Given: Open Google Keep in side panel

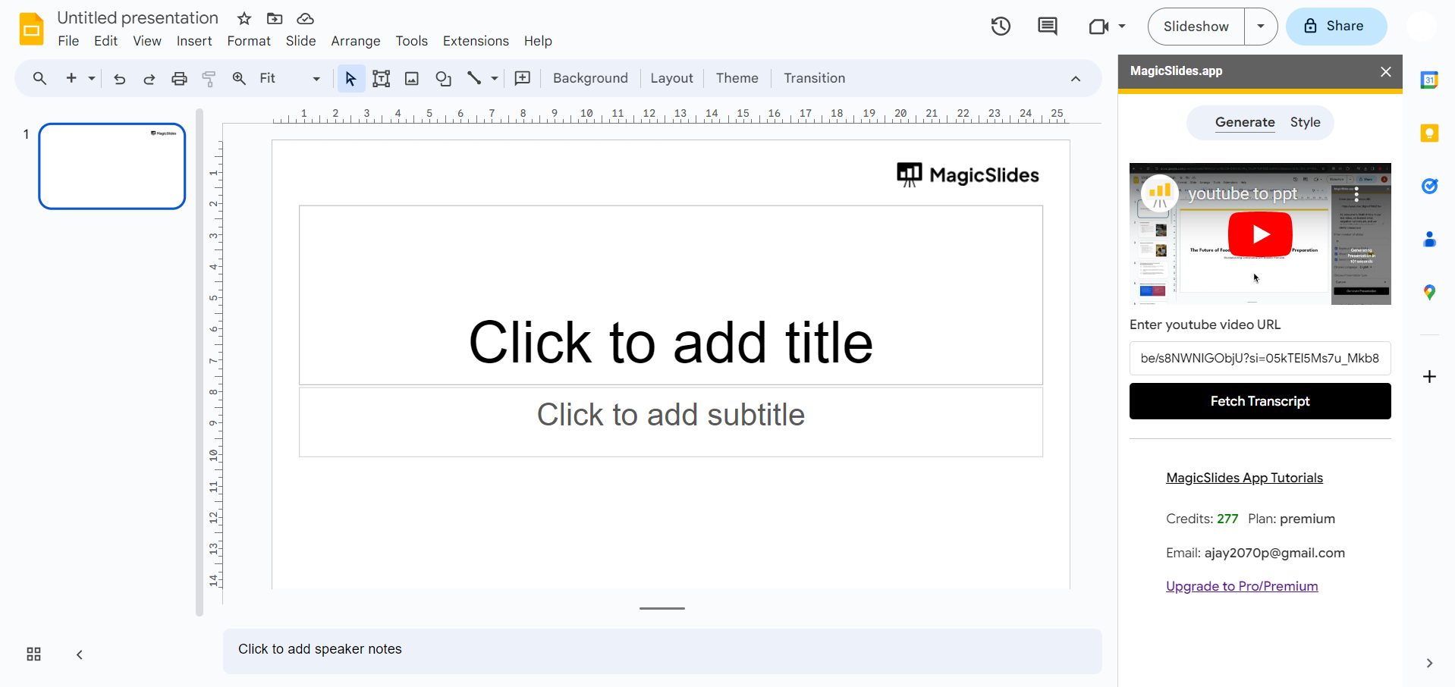Looking at the screenshot, I should click(1429, 133).
